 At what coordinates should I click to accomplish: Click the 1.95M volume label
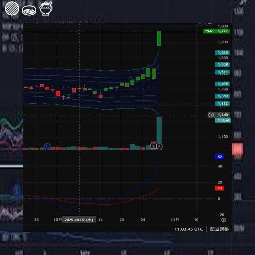tap(223, 120)
